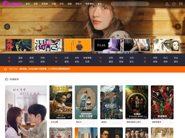
Task: Open the 动作 movie category
Action: point(20,62)
